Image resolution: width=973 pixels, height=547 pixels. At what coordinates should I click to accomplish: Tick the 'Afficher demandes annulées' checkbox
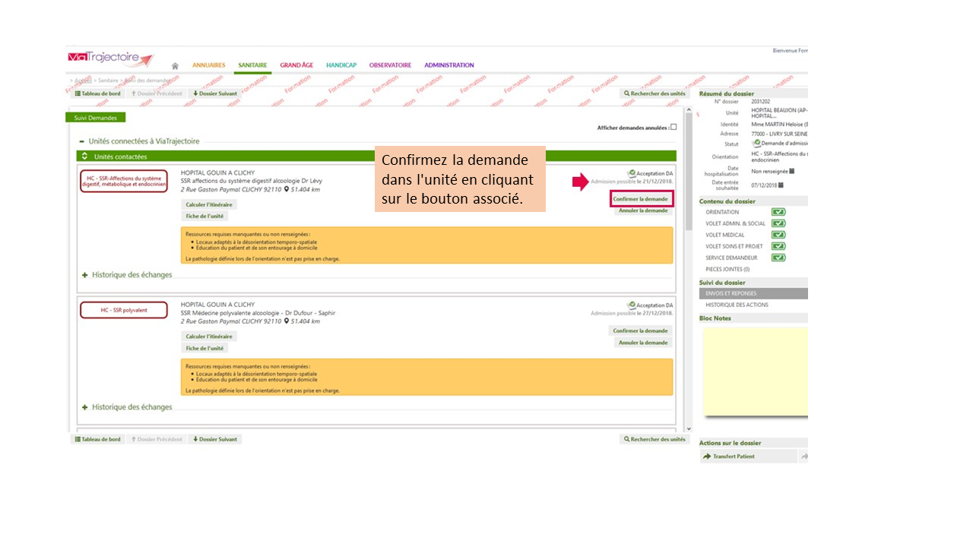tap(673, 127)
